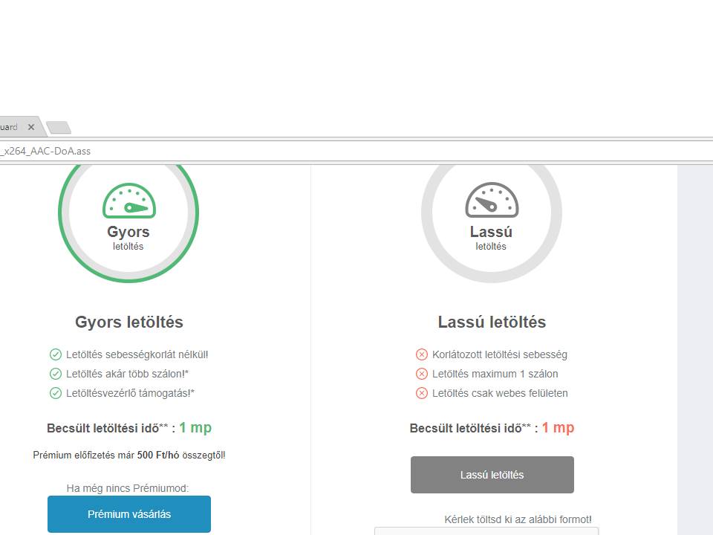Click the green Gyors speedometer icon
The image size is (713, 535).
(128, 201)
